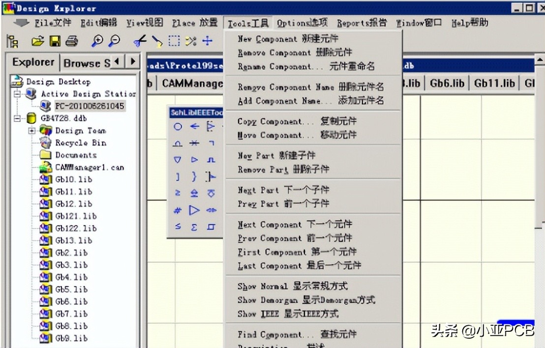Open the Gb11.lib document tab
This screenshot has width=545, height=348.
[494, 84]
